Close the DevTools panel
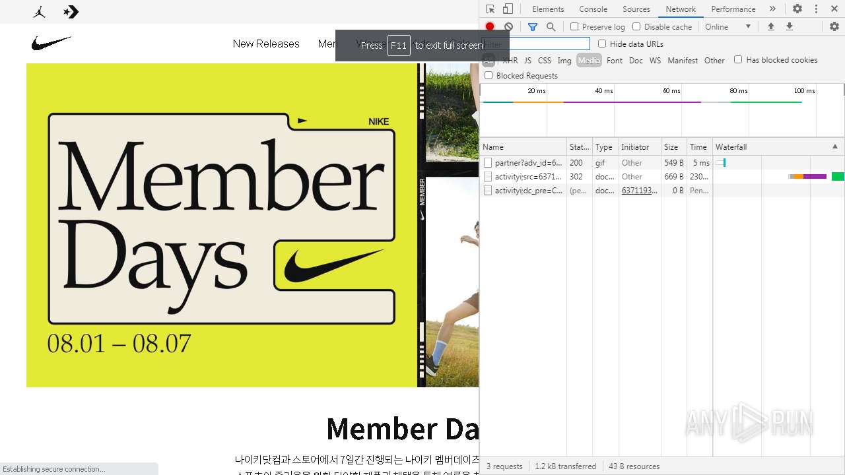Image resolution: width=845 pixels, height=475 pixels. pos(834,9)
